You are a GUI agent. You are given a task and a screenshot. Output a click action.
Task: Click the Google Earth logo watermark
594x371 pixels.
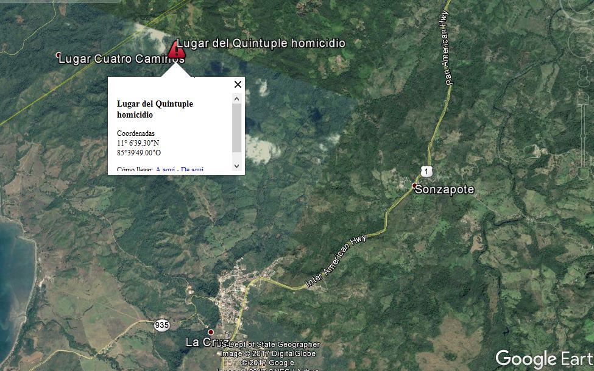pos(545,359)
